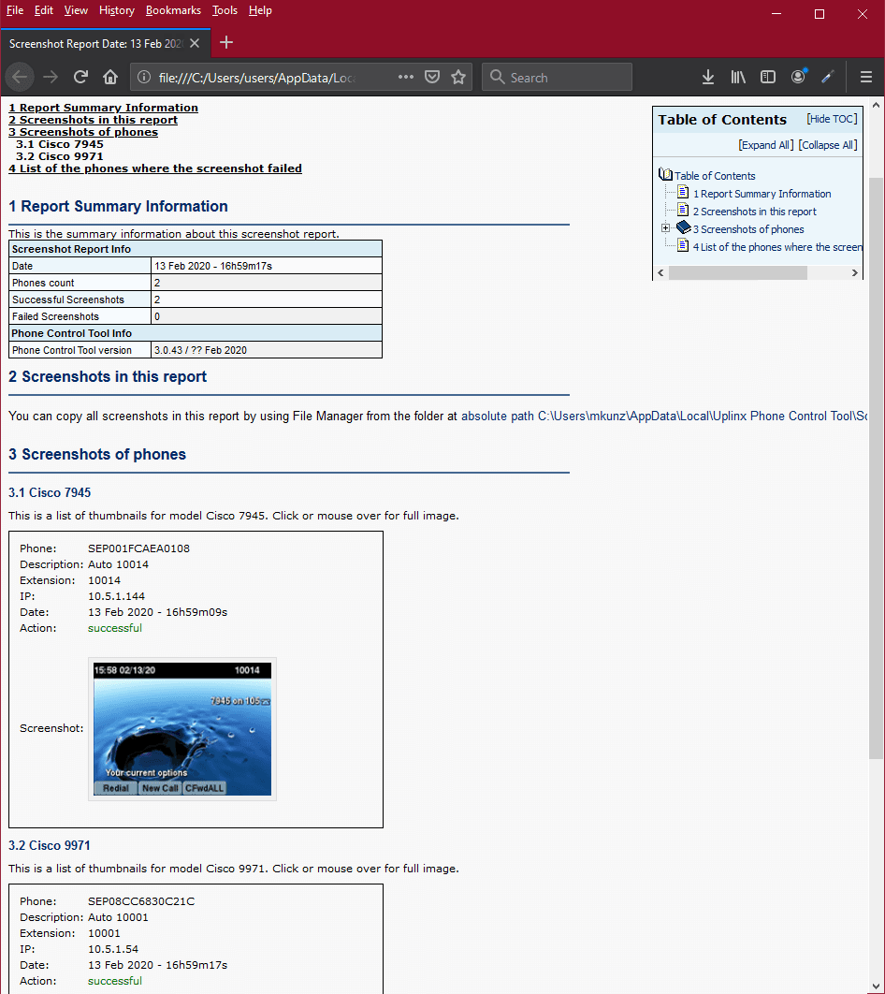Open the Bookmarks menu
Screen dimensions: 885x994
pyautogui.click(x=173, y=11)
